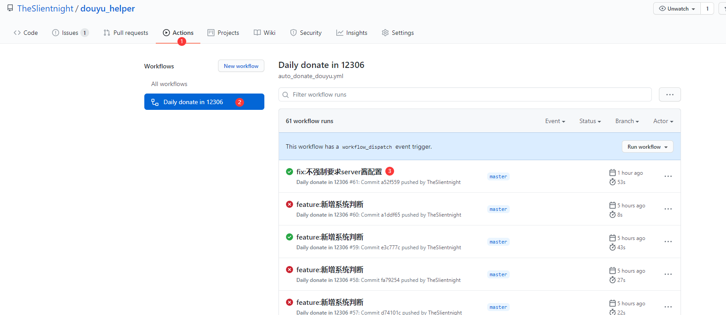Open run fix:不强制要求server酱配置
726x315 pixels.
(339, 172)
